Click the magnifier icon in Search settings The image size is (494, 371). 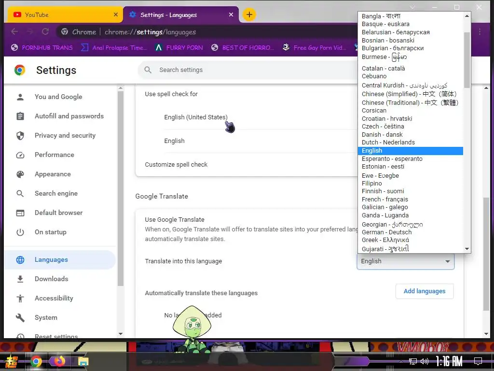click(x=148, y=70)
